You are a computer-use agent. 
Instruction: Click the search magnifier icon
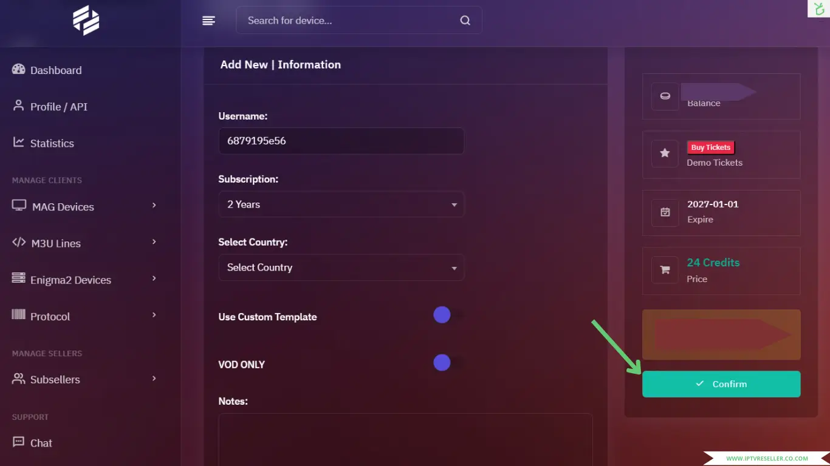[x=465, y=21]
